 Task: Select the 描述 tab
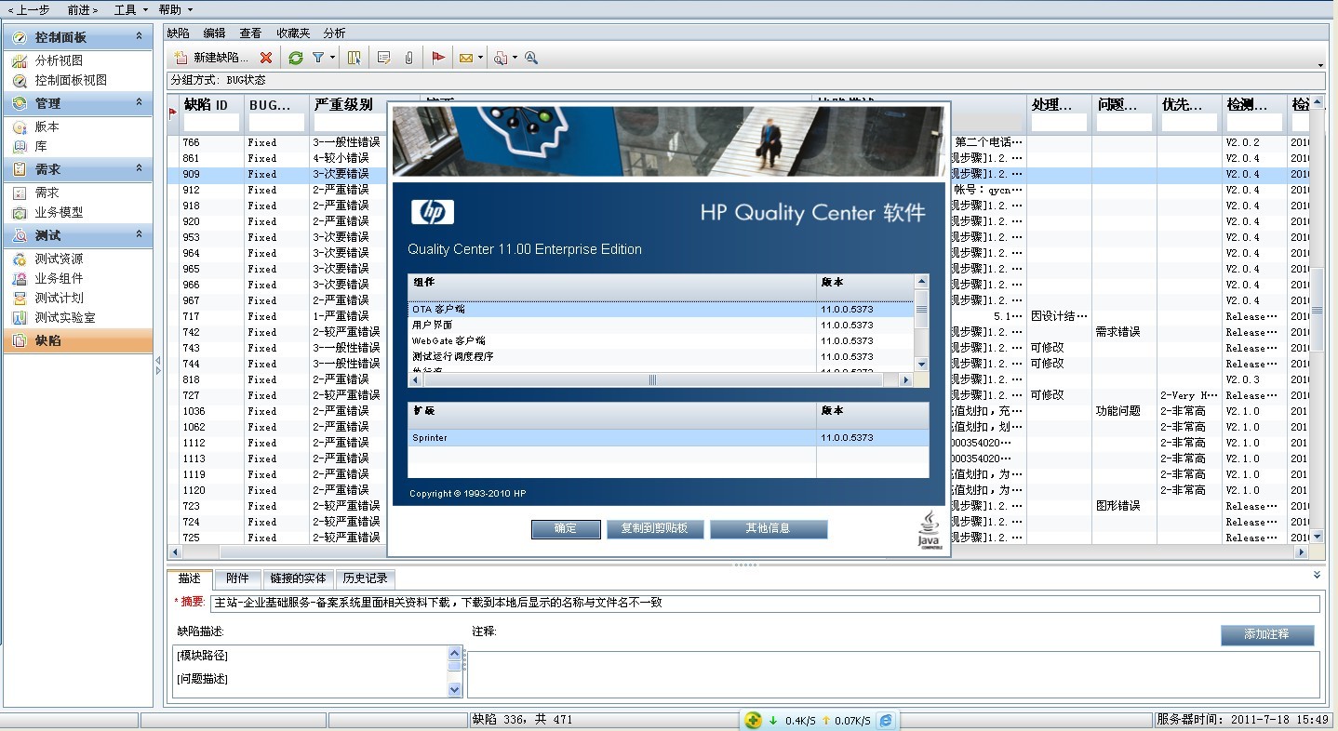(x=190, y=578)
